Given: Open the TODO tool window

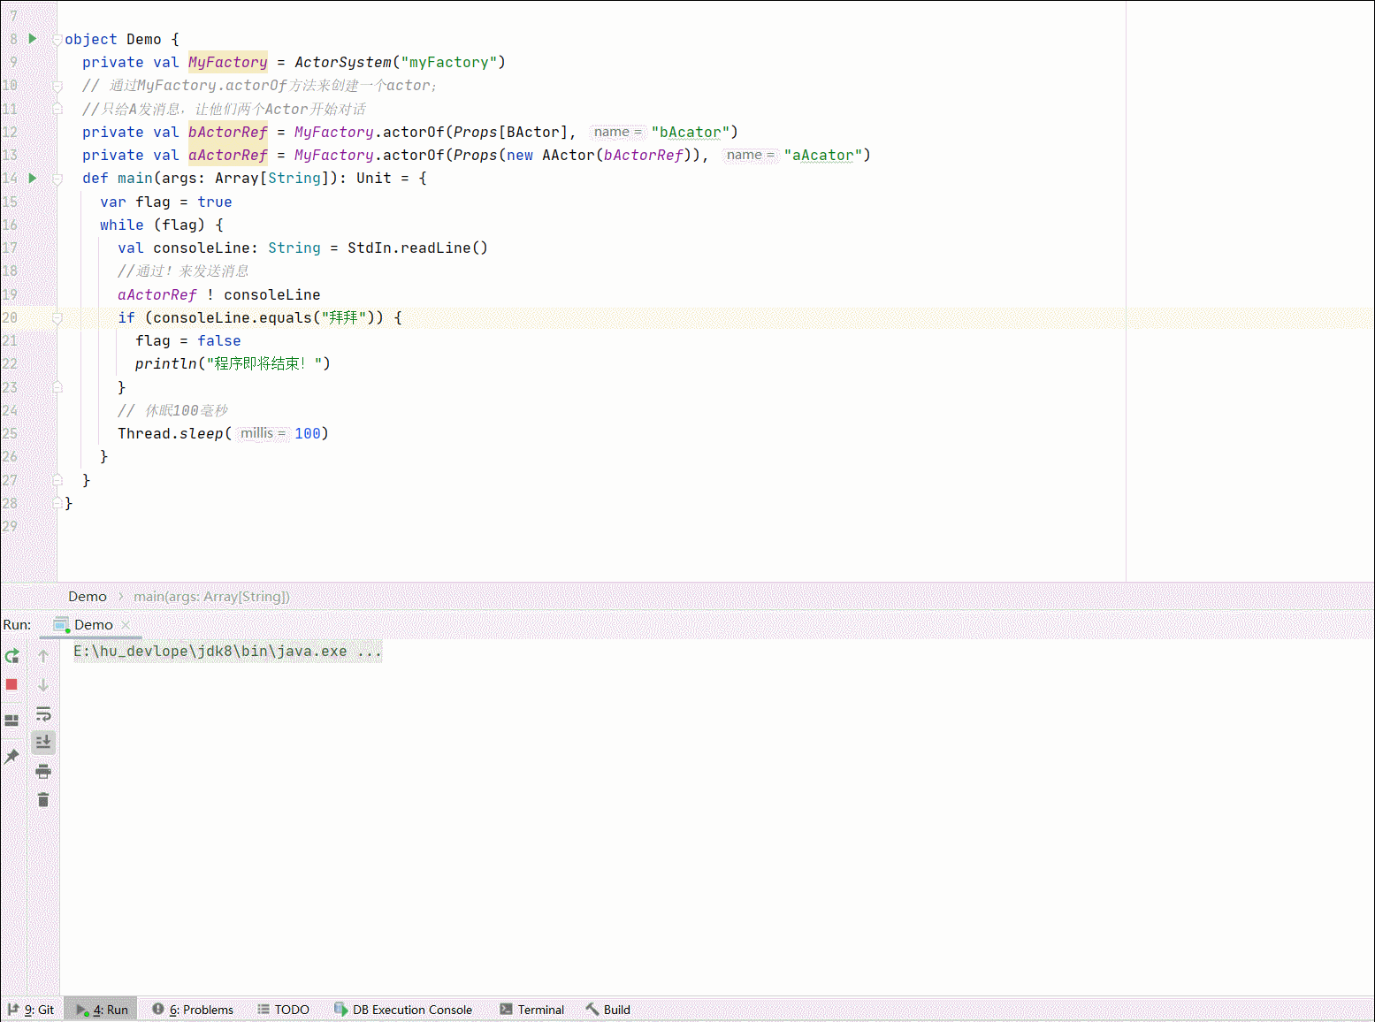Looking at the screenshot, I should 283,1010.
